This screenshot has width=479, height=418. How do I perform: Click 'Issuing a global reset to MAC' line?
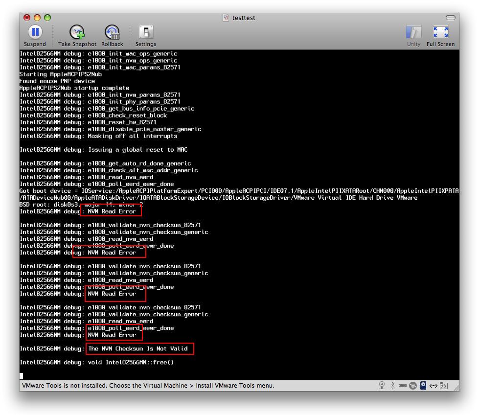(x=104, y=150)
